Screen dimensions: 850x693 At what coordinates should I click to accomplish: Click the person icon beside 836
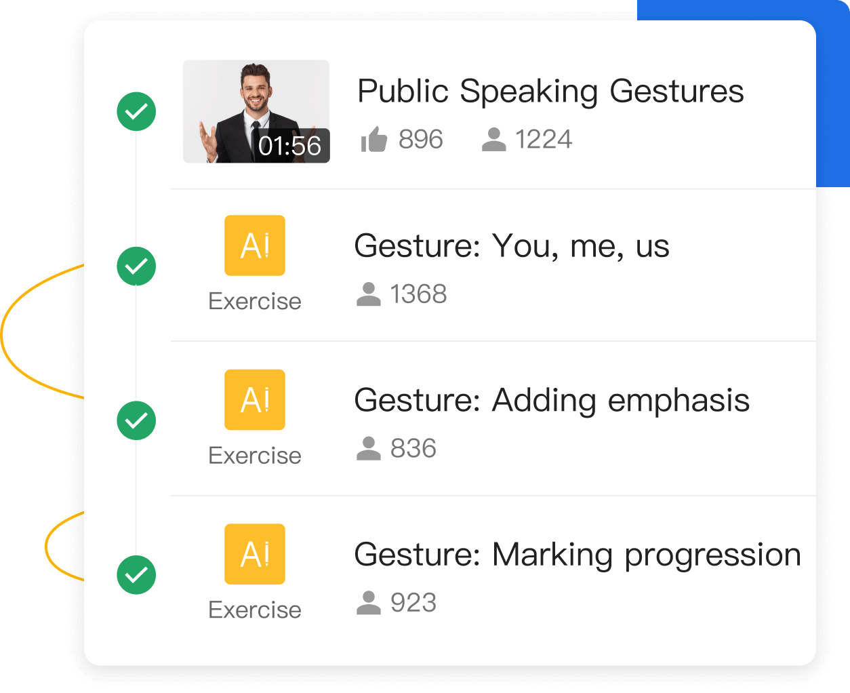coord(368,448)
